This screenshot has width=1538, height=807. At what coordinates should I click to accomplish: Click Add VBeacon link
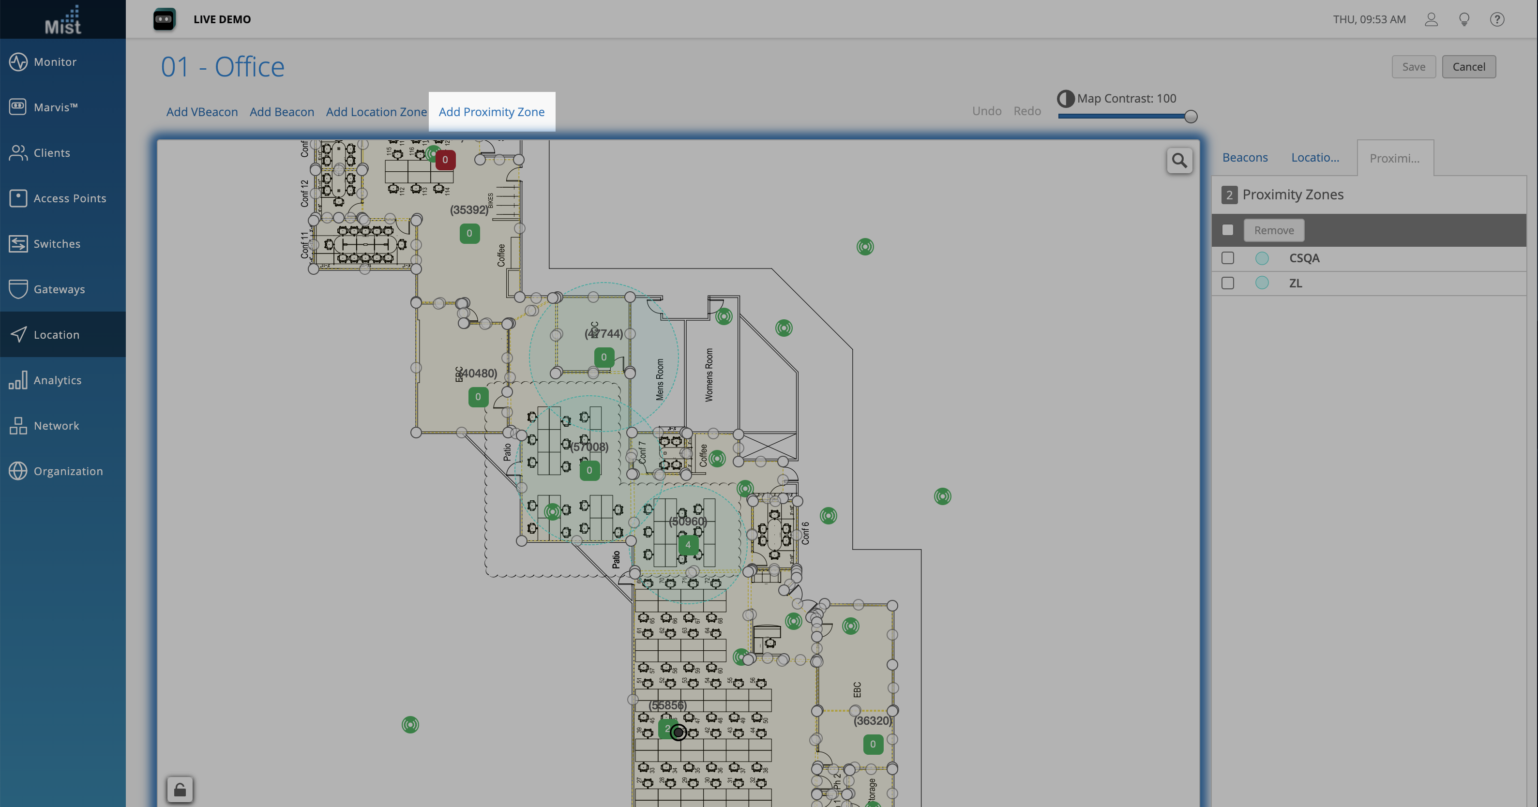click(202, 112)
